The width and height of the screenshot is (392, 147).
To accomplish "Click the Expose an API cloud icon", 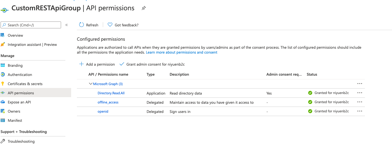I will point(3,102).
